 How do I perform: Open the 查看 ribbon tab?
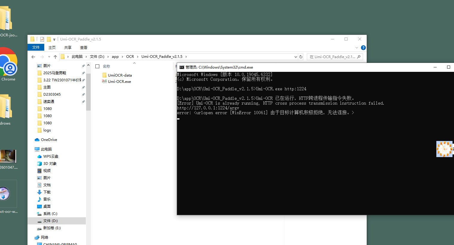(x=84, y=47)
